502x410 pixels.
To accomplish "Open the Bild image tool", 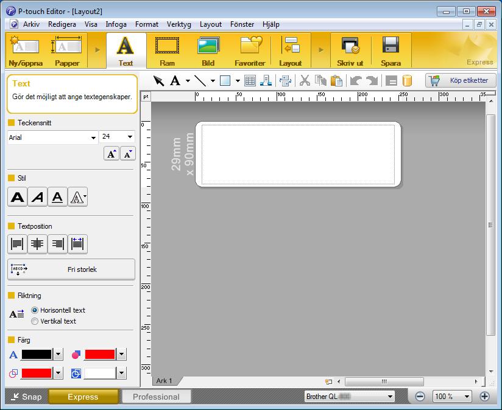I will click(208, 50).
